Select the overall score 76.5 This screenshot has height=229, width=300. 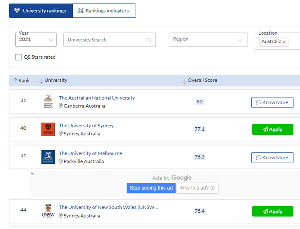199,157
